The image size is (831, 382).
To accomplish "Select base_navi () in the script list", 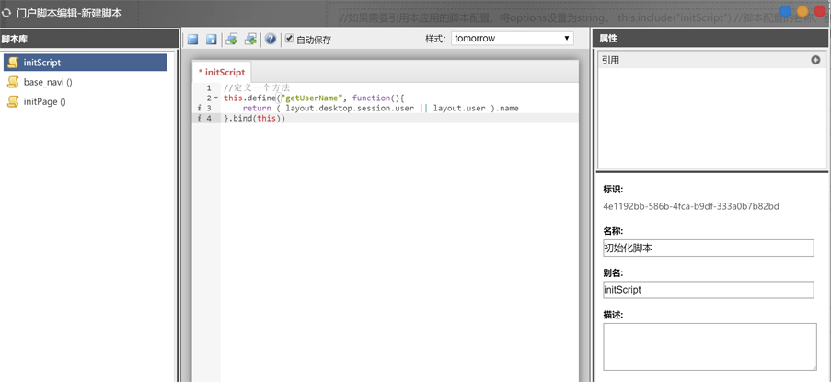I will [x=48, y=82].
